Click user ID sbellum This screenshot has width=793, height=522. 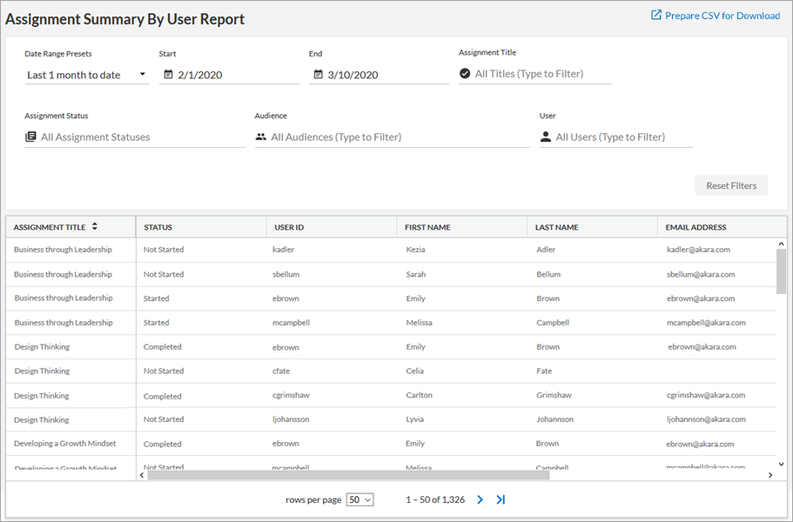(x=286, y=274)
